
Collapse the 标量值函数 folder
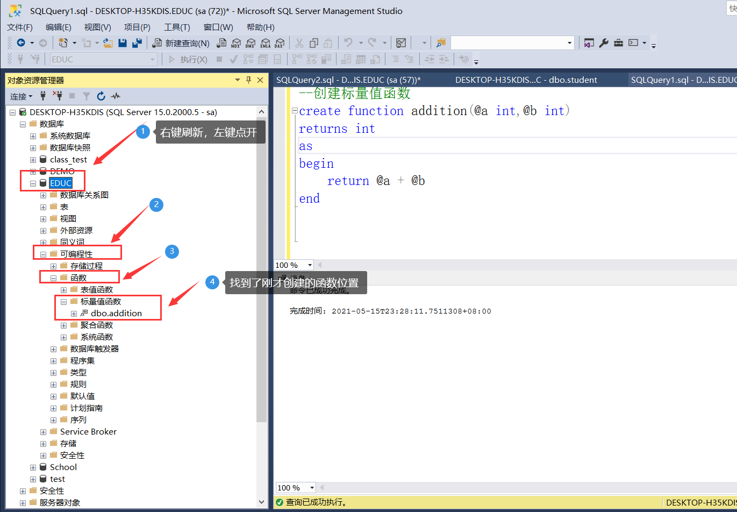pos(64,301)
